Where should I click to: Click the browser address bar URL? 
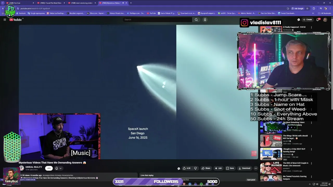(35, 8)
